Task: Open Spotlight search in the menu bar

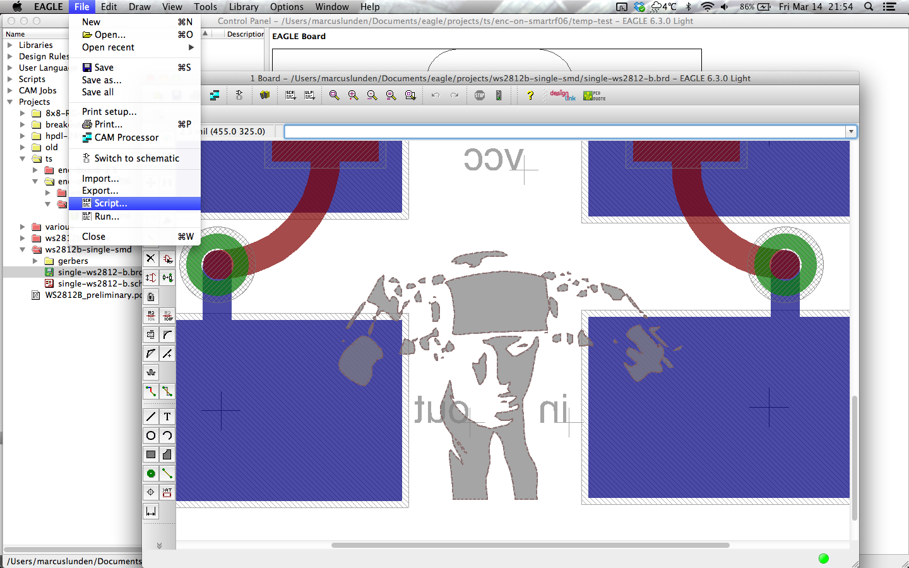Action: (869, 7)
